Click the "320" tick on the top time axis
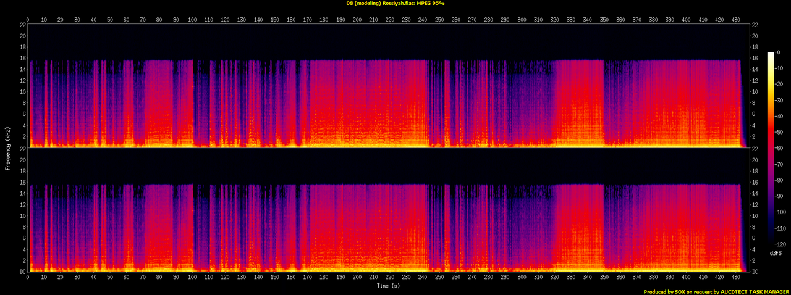791x295 pixels. (x=554, y=20)
